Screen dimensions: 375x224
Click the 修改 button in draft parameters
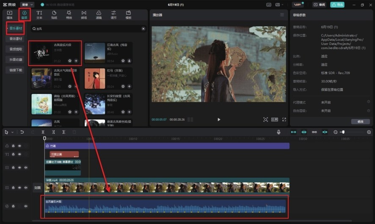click(x=360, y=122)
